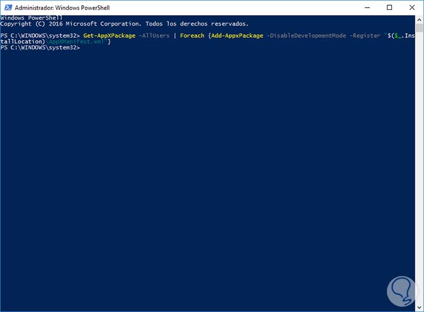Open the PowerShell title bar icon menu

[6, 8]
